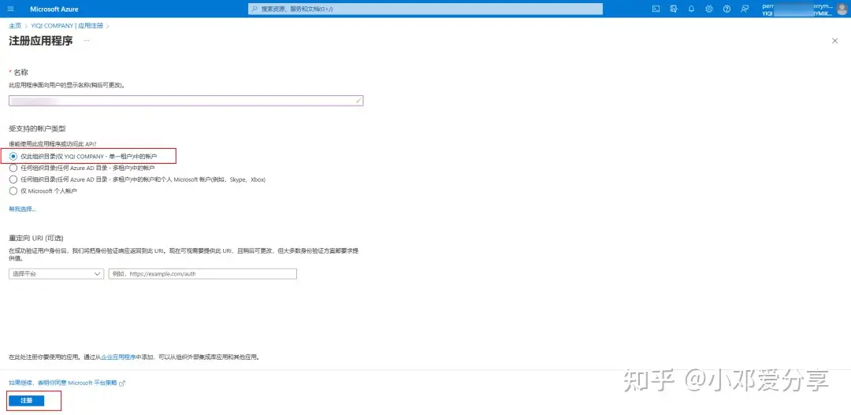Select single-tenant YIQI COMPANY account option
The height and width of the screenshot is (415, 851).
click(x=84, y=156)
